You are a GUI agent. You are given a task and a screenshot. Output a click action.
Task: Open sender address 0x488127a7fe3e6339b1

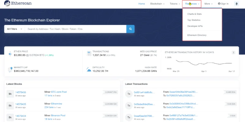tap(183, 116)
